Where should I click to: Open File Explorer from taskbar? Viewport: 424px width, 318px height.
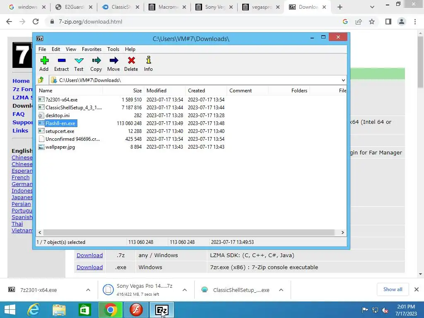click(59, 310)
